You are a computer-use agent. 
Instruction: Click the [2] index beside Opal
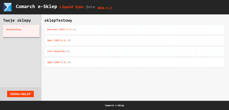coord(69,40)
